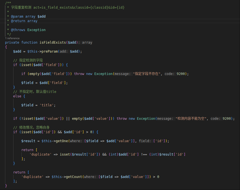Click the string "指定字段不存在"
240x190 pixels.
click(x=147, y=74)
